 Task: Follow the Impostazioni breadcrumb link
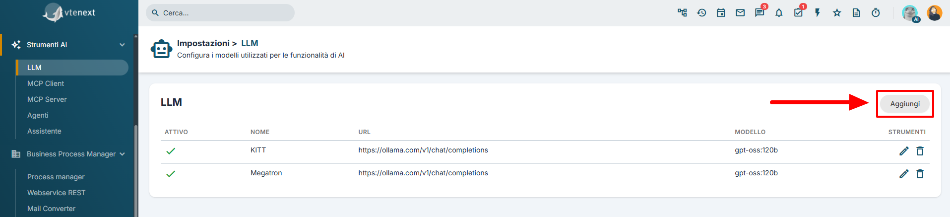click(x=203, y=43)
